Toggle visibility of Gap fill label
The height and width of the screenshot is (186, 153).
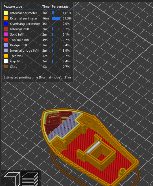(x=15, y=61)
